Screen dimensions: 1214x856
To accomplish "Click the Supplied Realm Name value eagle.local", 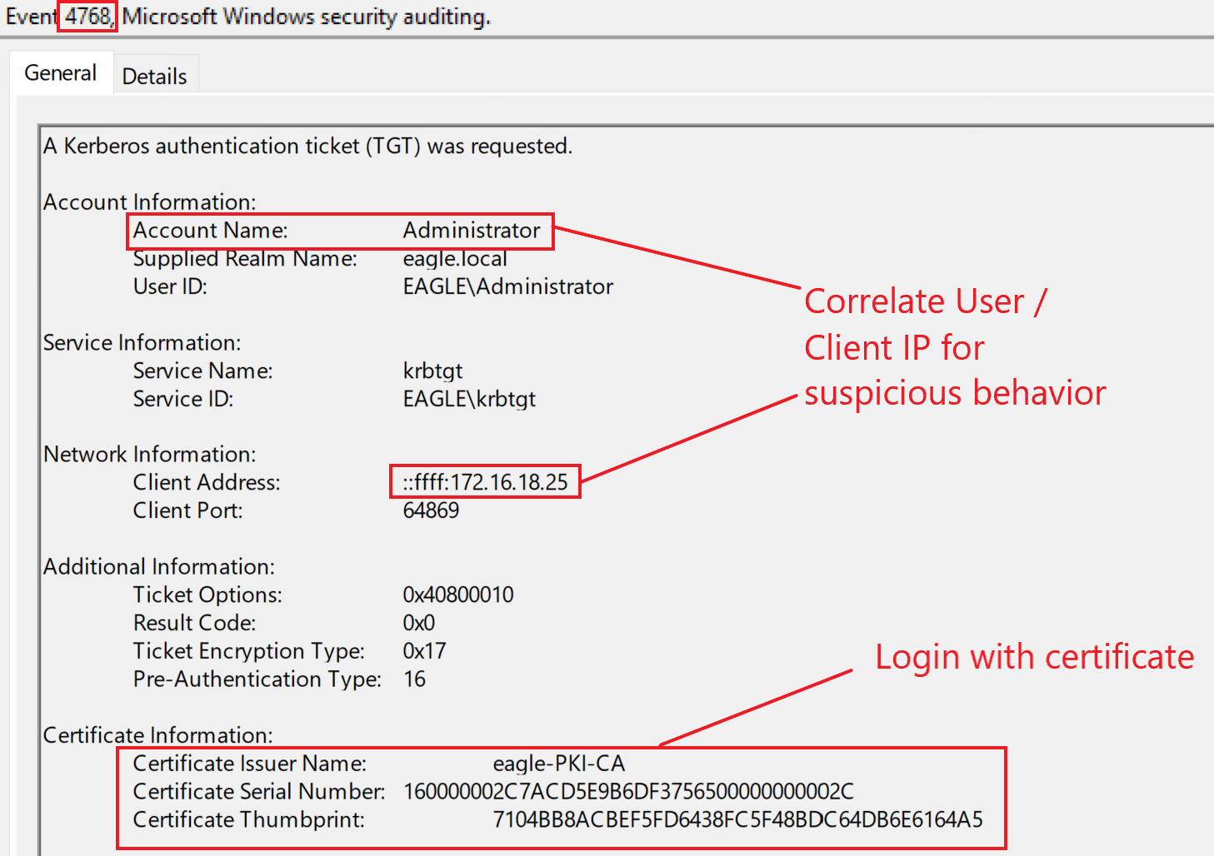I will pos(455,259).
